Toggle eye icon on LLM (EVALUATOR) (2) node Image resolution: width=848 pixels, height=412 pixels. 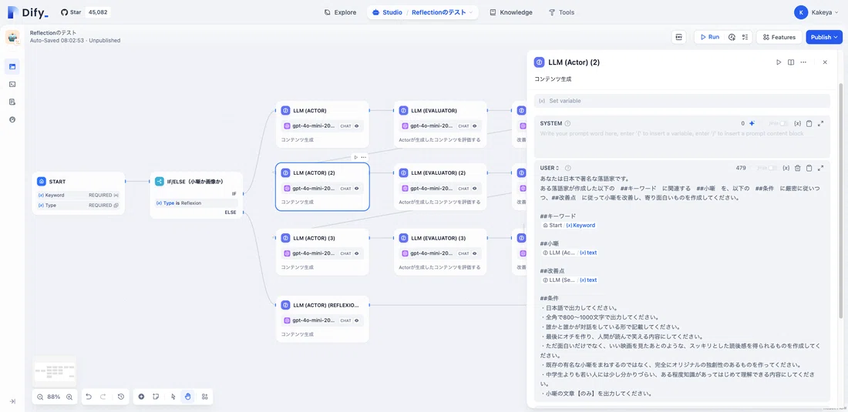[x=475, y=189]
